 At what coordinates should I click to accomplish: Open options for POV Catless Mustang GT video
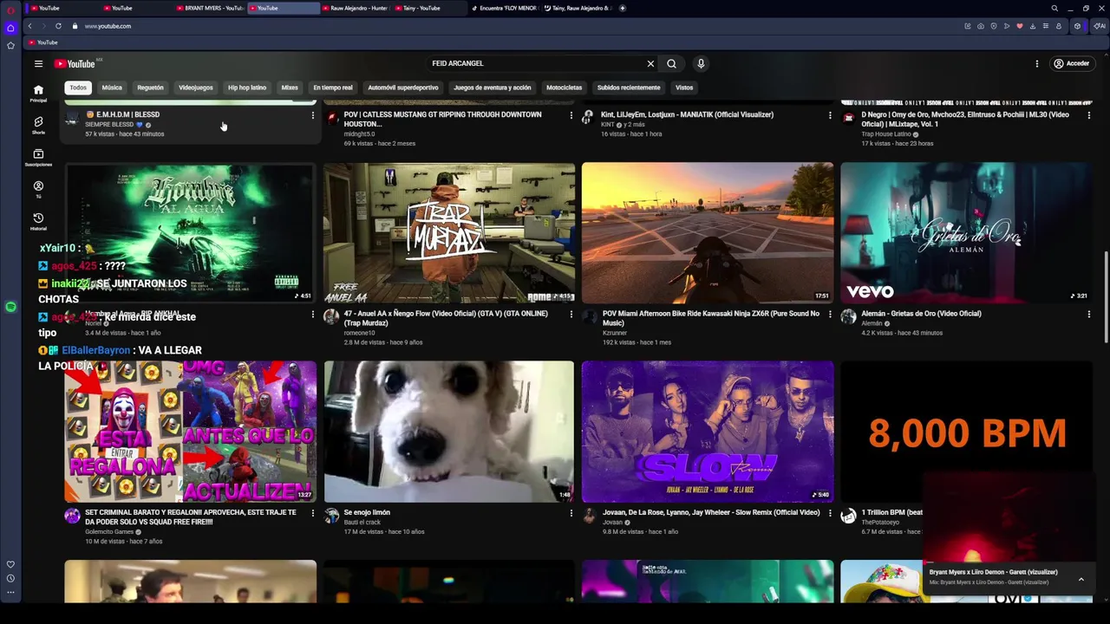coord(571,115)
